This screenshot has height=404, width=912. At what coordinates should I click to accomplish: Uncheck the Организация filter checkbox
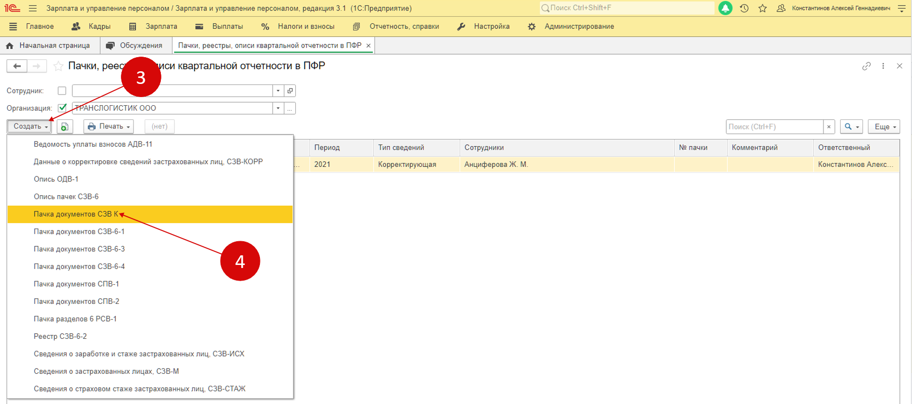click(62, 108)
